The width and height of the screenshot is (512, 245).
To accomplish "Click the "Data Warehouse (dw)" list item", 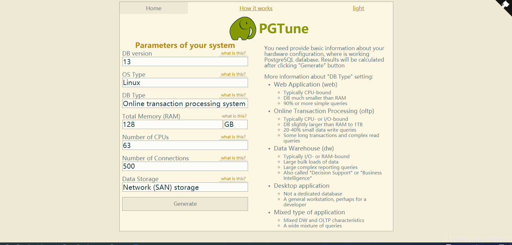I will click(x=304, y=148).
